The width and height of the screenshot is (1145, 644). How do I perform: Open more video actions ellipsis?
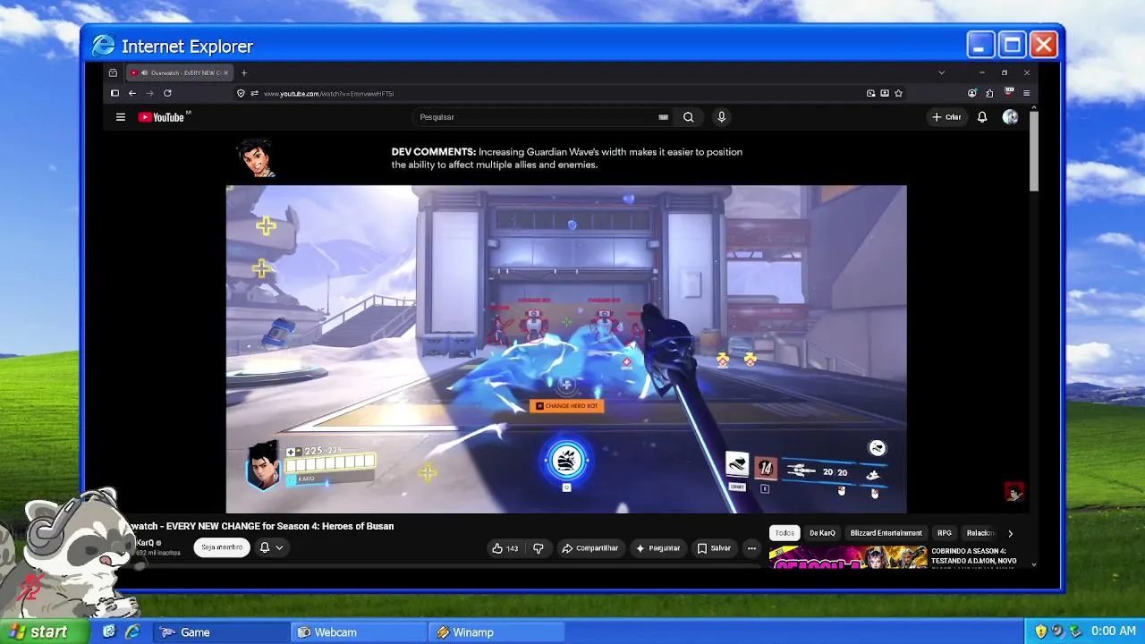751,548
